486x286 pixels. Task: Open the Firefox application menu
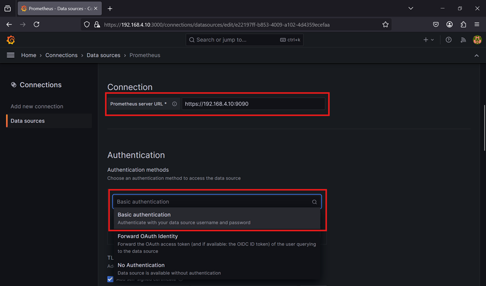tap(477, 24)
